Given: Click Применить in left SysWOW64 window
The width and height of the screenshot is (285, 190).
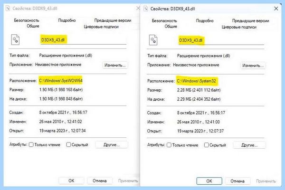Looking at the screenshot, I should [128, 180].
